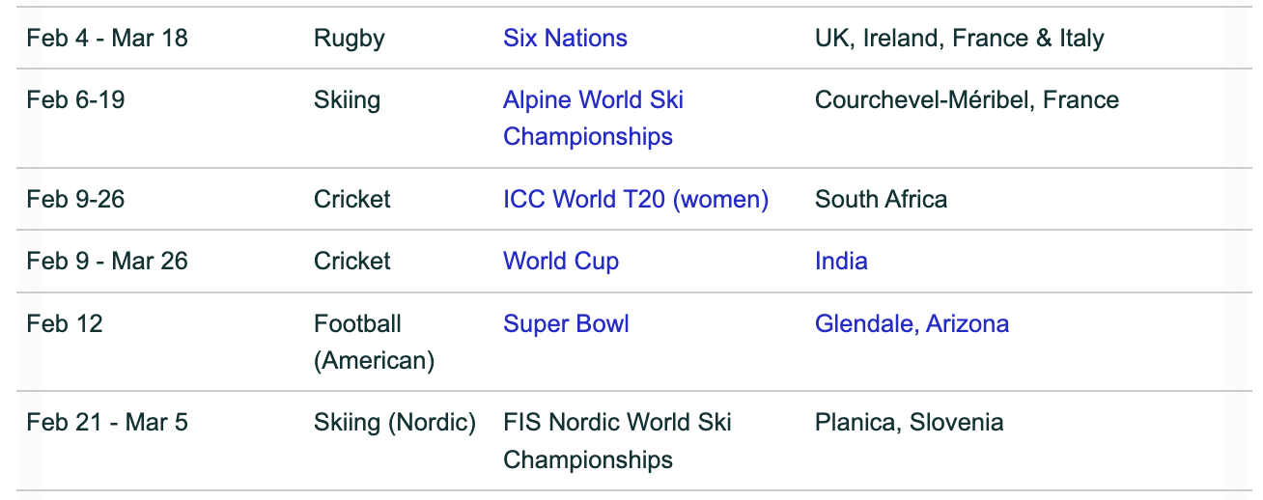Click the Rugby sport cell
The width and height of the screenshot is (1263, 500).
[x=350, y=38]
